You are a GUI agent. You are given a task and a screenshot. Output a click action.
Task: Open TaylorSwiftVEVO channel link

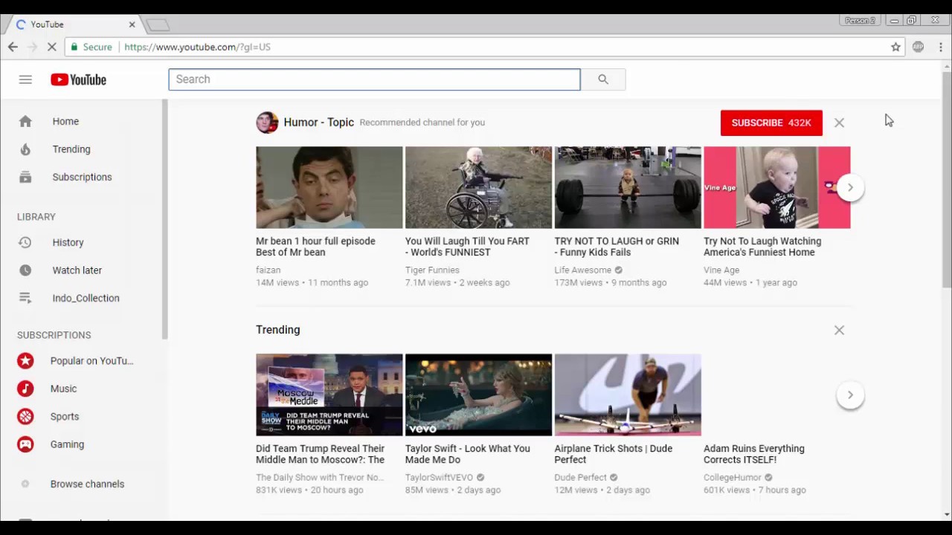pos(439,477)
